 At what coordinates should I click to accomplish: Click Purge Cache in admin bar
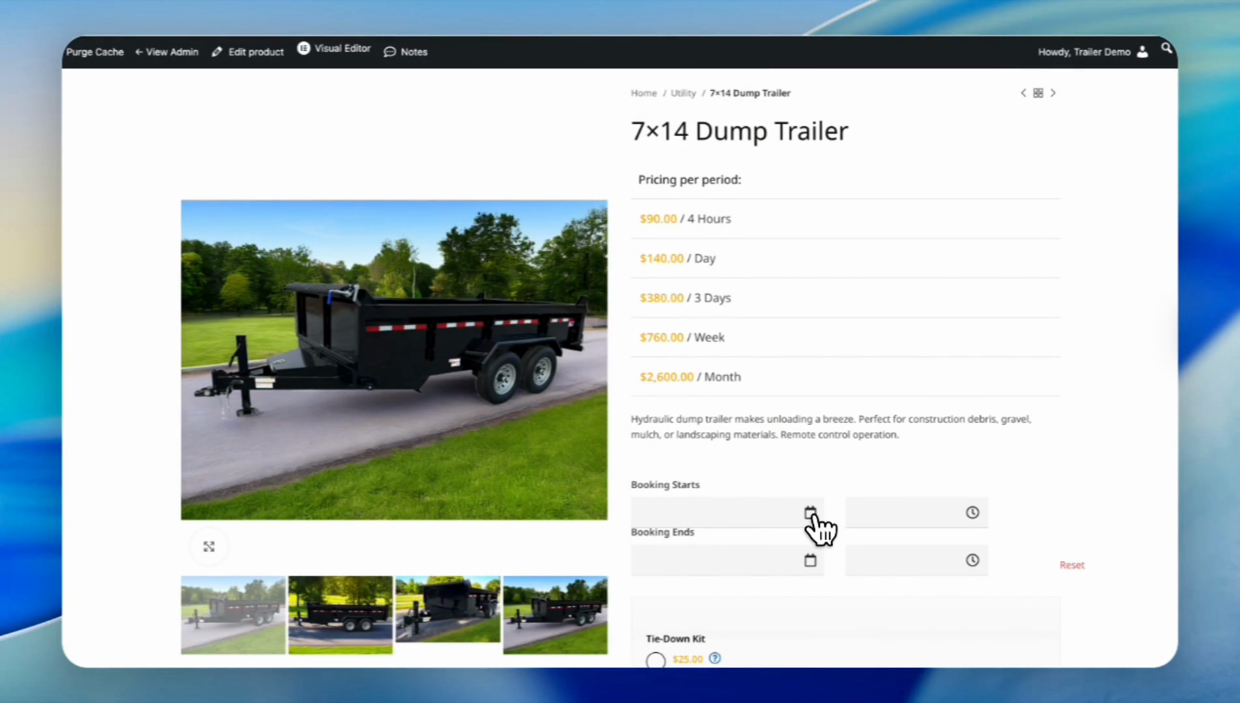click(x=94, y=52)
